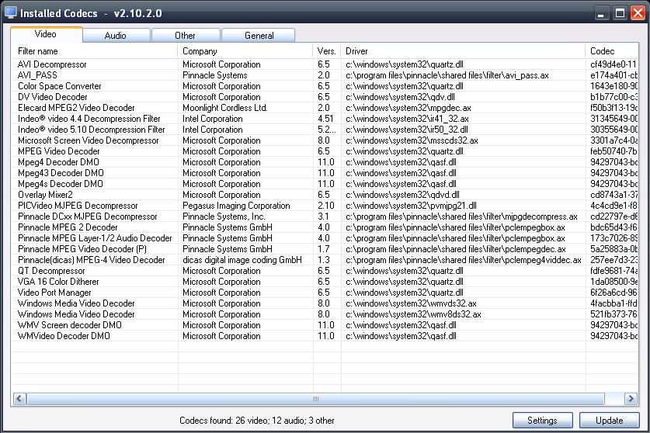
Task: Click the Installed Codecs title bar icon
Action: [10, 13]
